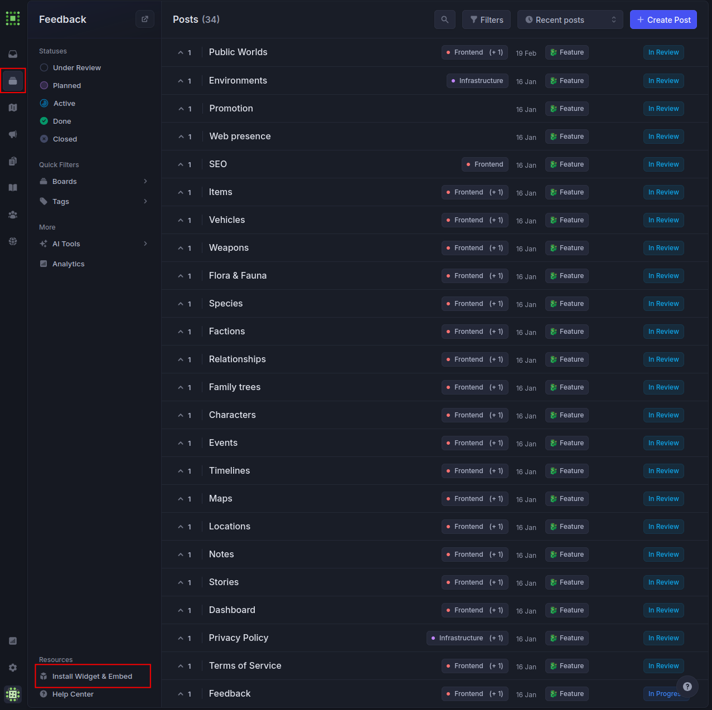The height and width of the screenshot is (710, 712).
Task: Click Infrastructure (+1) tag on Privacy Policy
Action: (467, 638)
